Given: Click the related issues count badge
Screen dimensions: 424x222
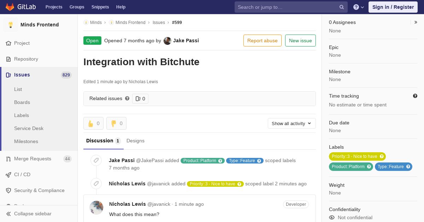Looking at the screenshot, I should tap(140, 99).
